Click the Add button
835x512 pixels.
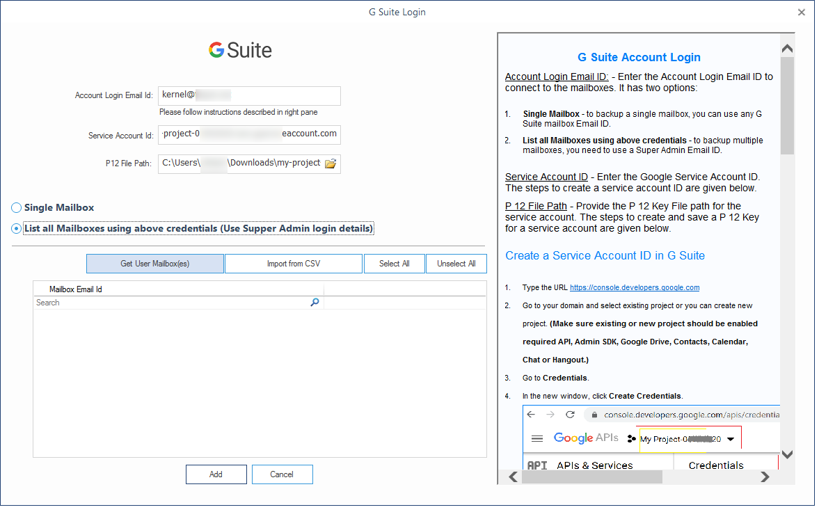click(216, 474)
